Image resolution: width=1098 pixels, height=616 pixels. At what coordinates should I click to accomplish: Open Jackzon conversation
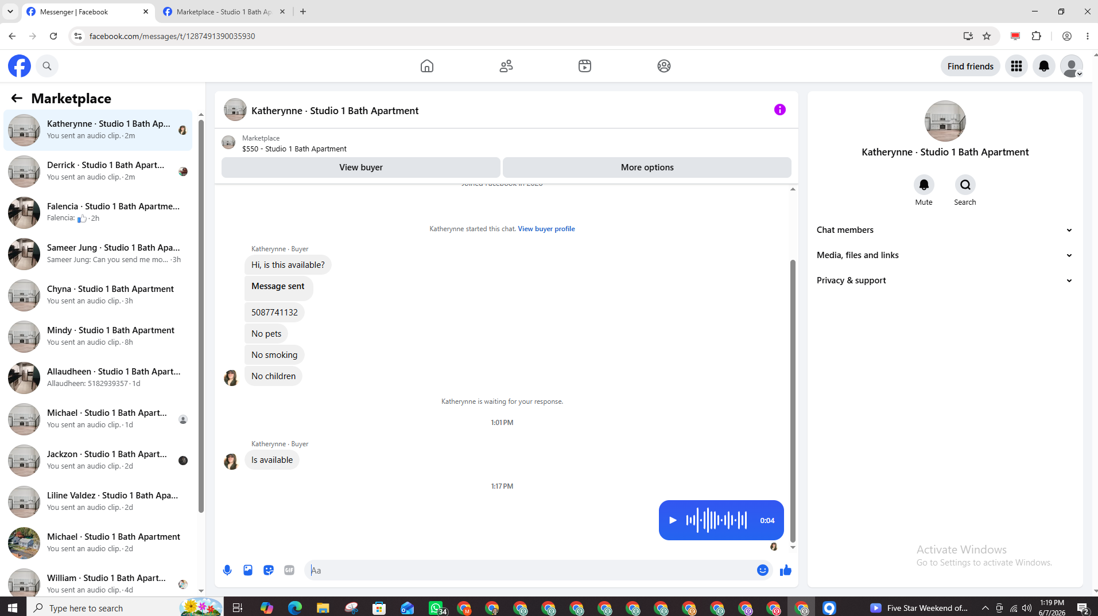coord(98,460)
